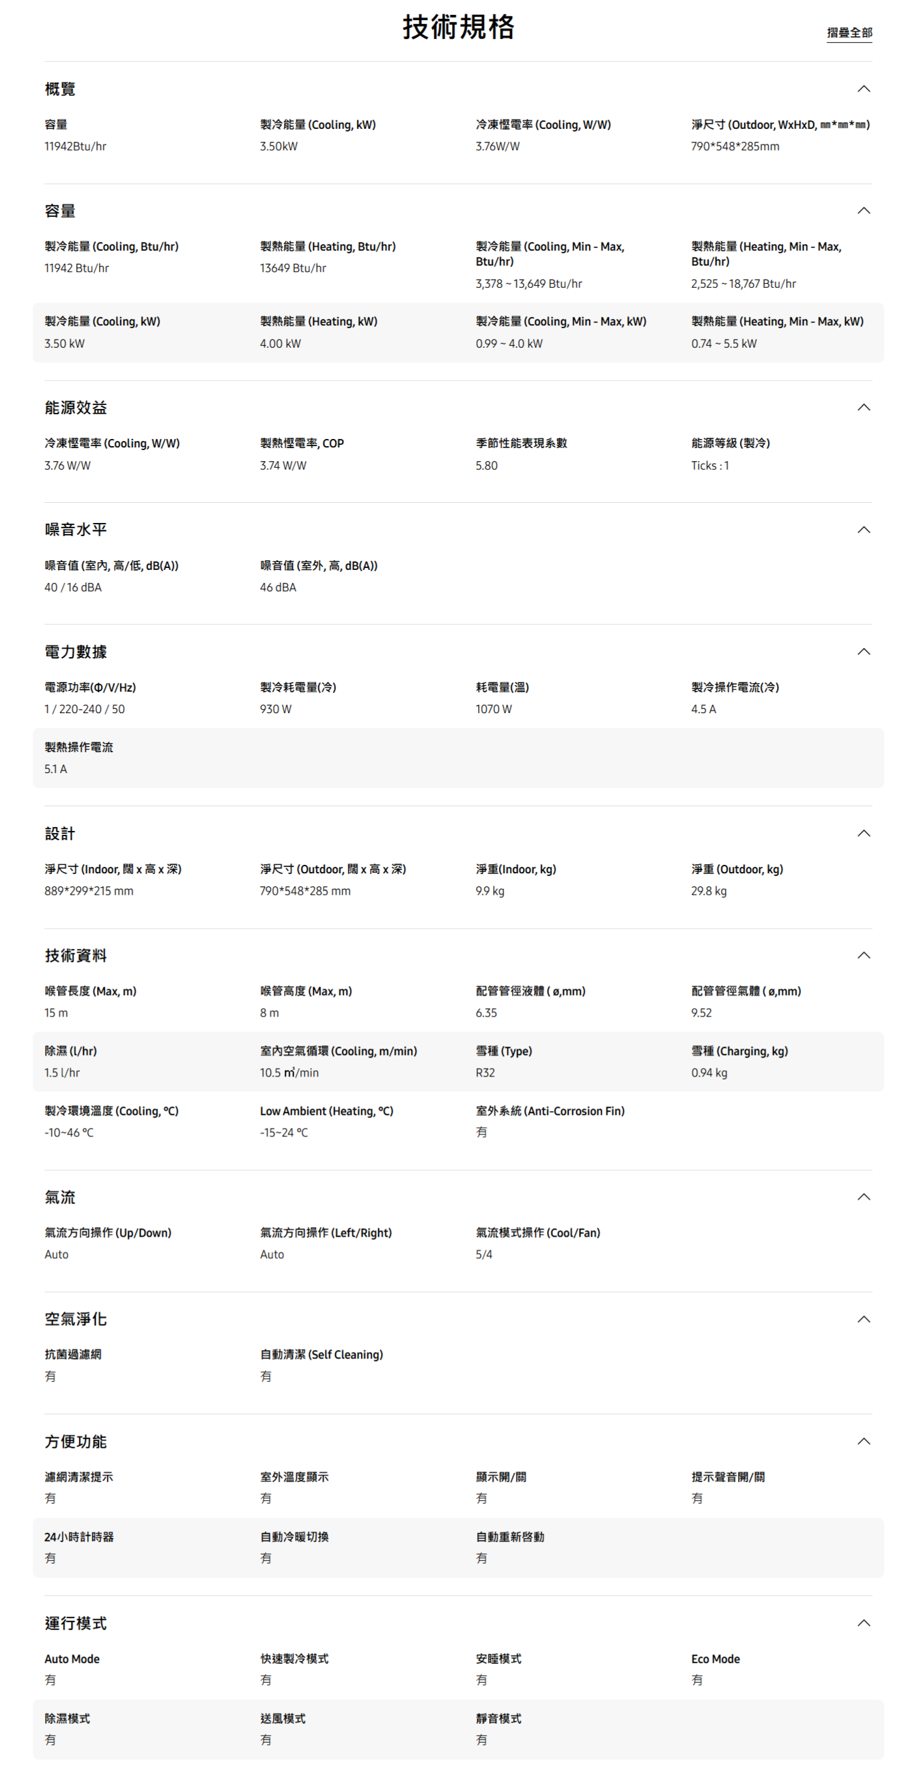
Task: Select the 能源效益 heading title
Action: pyautogui.click(x=76, y=408)
